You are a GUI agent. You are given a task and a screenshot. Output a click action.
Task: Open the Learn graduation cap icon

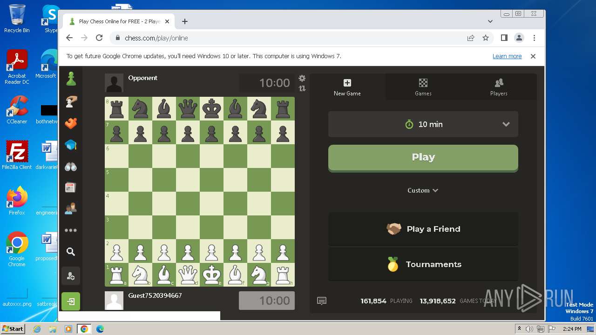(71, 145)
